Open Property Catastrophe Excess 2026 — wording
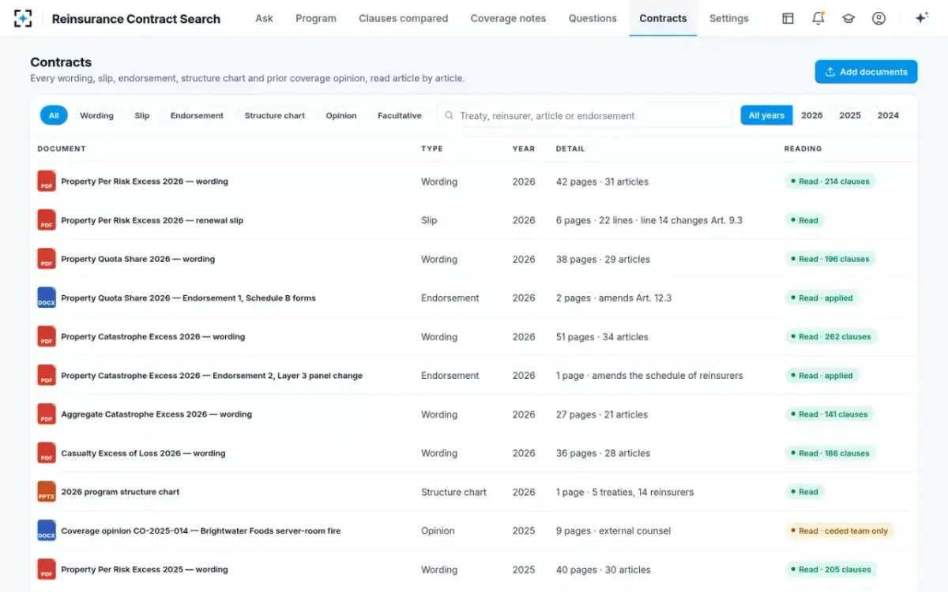The width and height of the screenshot is (948, 592). [152, 336]
